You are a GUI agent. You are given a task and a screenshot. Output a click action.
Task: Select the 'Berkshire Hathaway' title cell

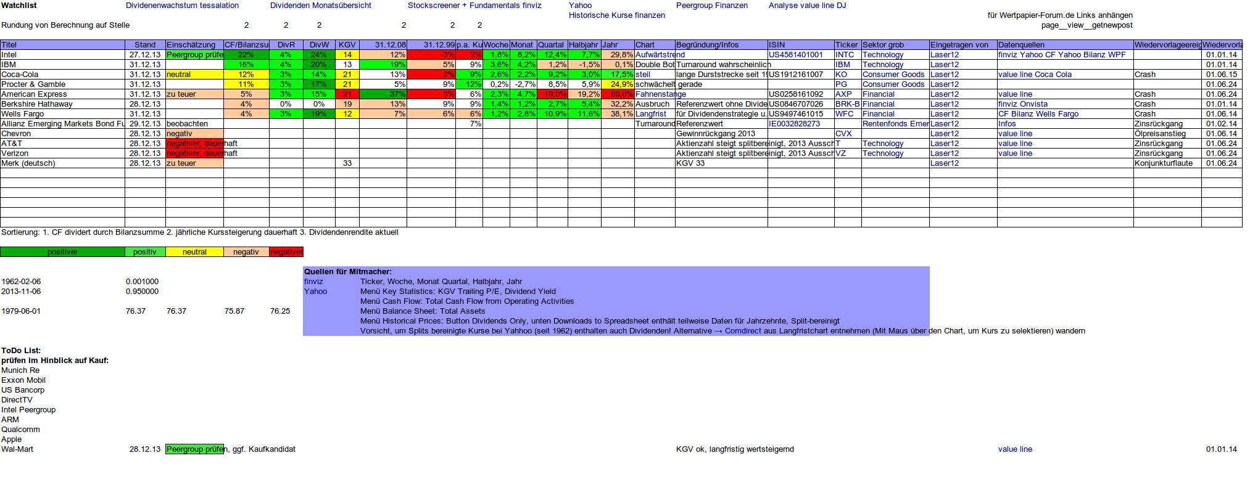(x=62, y=104)
